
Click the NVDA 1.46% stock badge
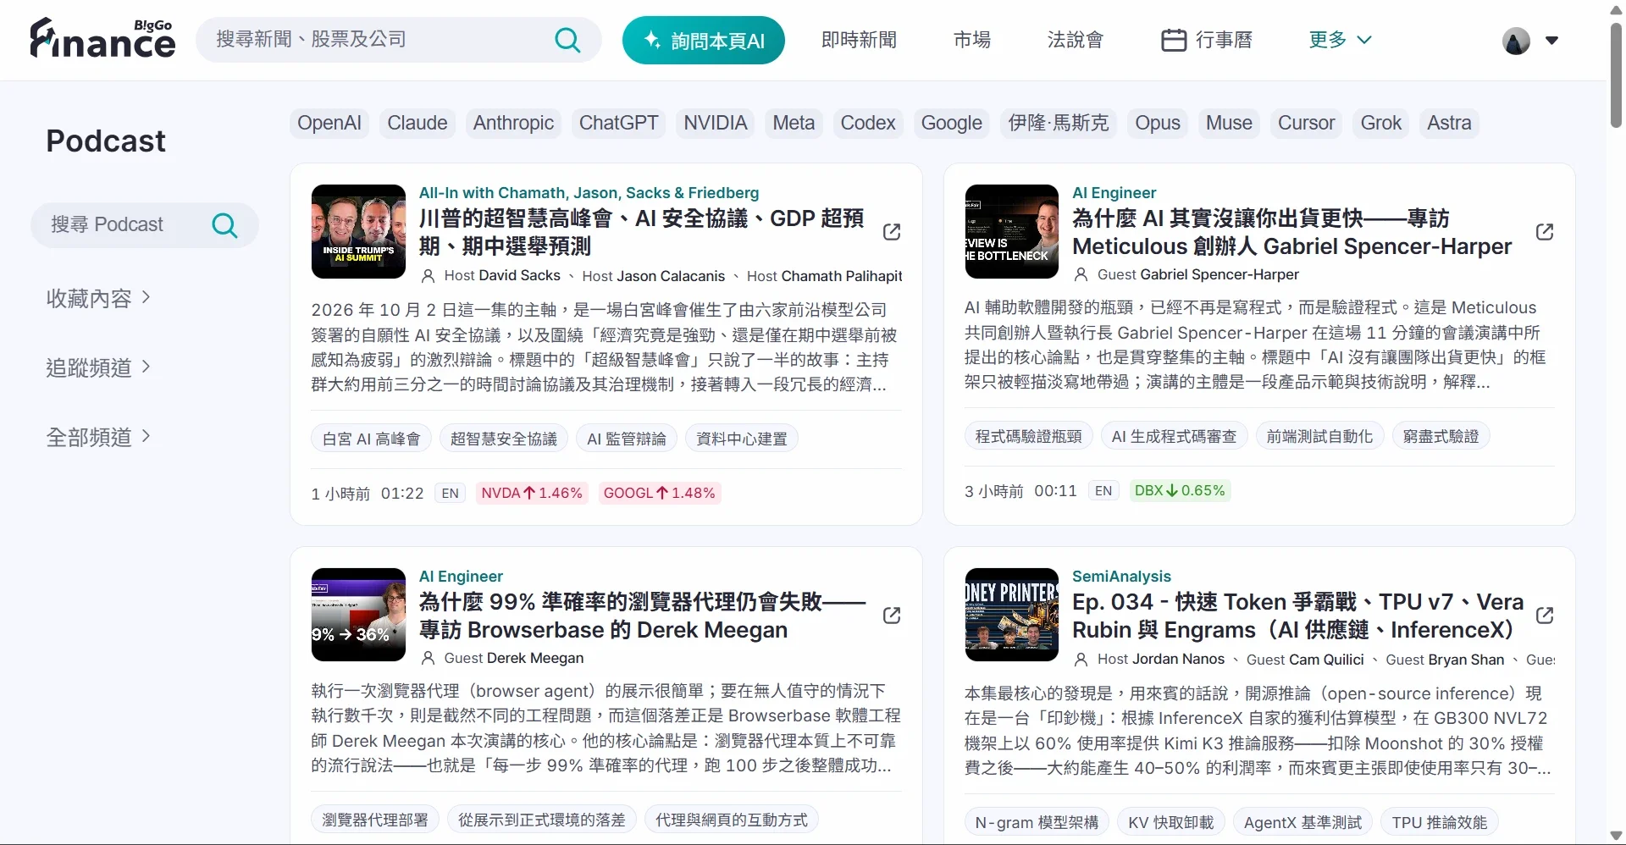[x=532, y=493]
